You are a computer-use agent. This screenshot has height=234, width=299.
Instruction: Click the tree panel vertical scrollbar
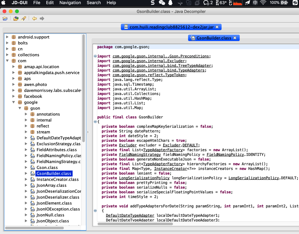tap(83, 88)
